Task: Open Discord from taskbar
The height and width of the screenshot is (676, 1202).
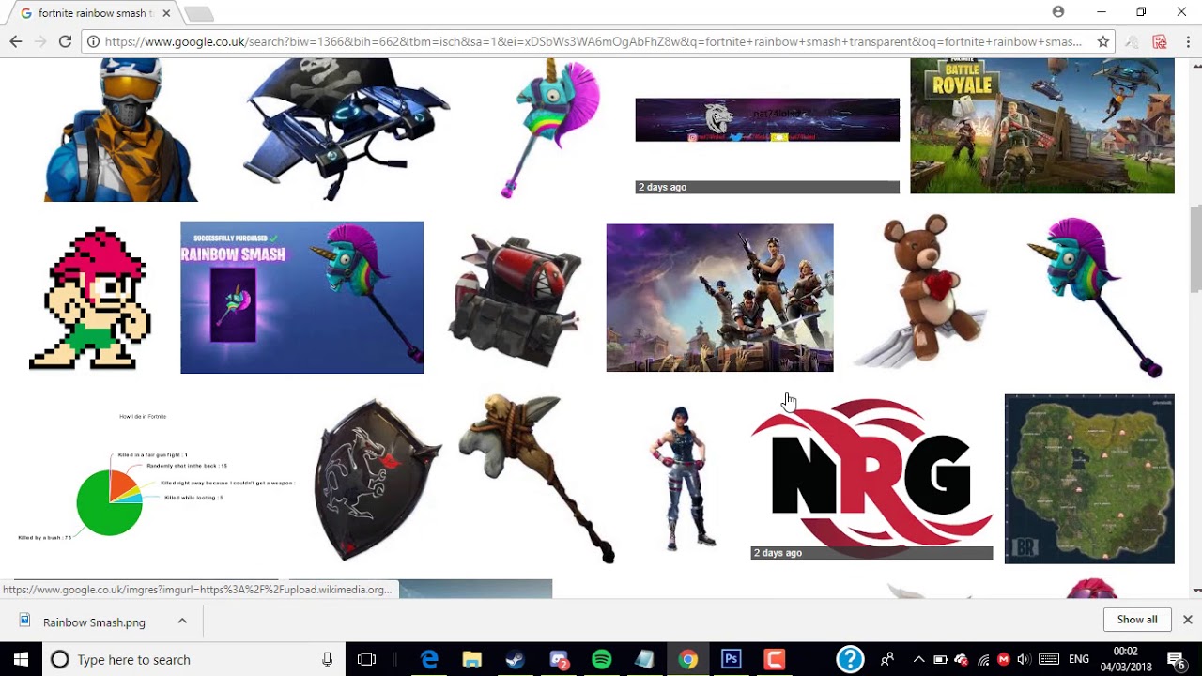Action: tap(559, 659)
